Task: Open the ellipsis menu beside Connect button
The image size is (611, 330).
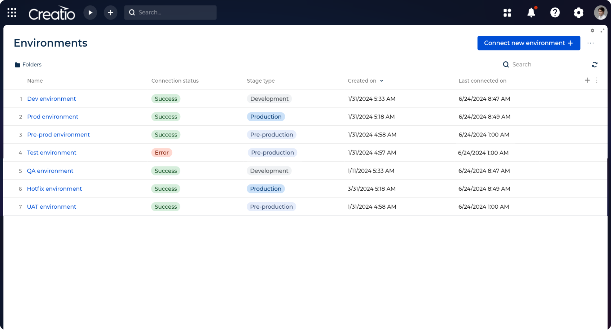Action: [x=590, y=43]
